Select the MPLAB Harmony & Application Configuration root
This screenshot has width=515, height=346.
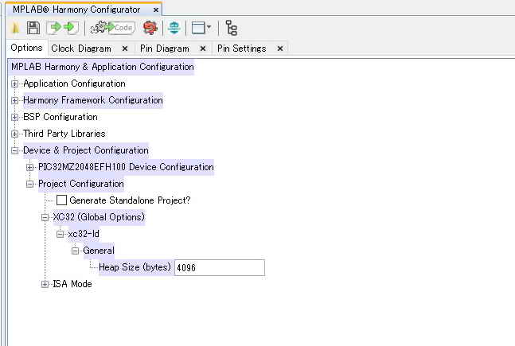point(103,67)
